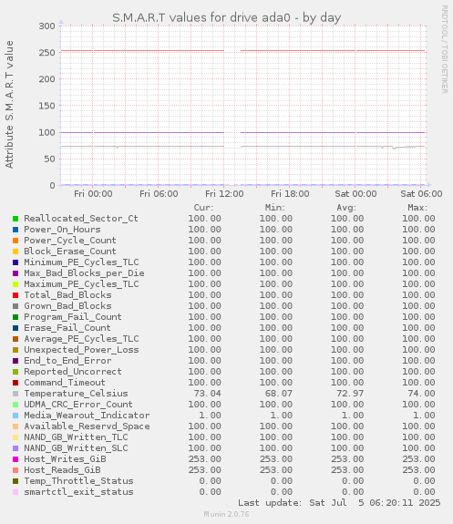Click the blue Power_On_Hours legend swatch

(x=15, y=230)
